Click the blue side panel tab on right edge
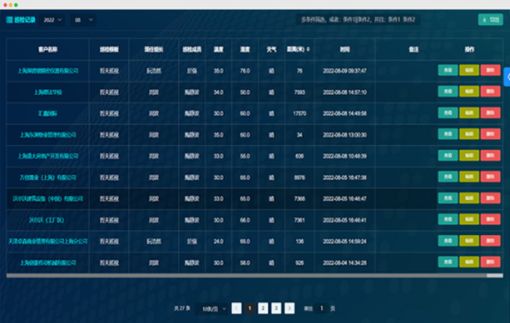510x323 pixels. coord(506,76)
